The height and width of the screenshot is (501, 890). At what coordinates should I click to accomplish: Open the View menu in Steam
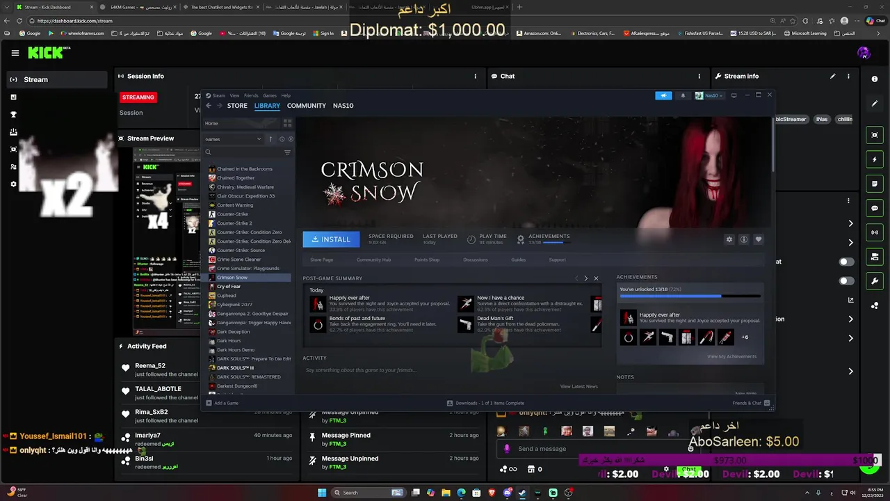pos(234,95)
